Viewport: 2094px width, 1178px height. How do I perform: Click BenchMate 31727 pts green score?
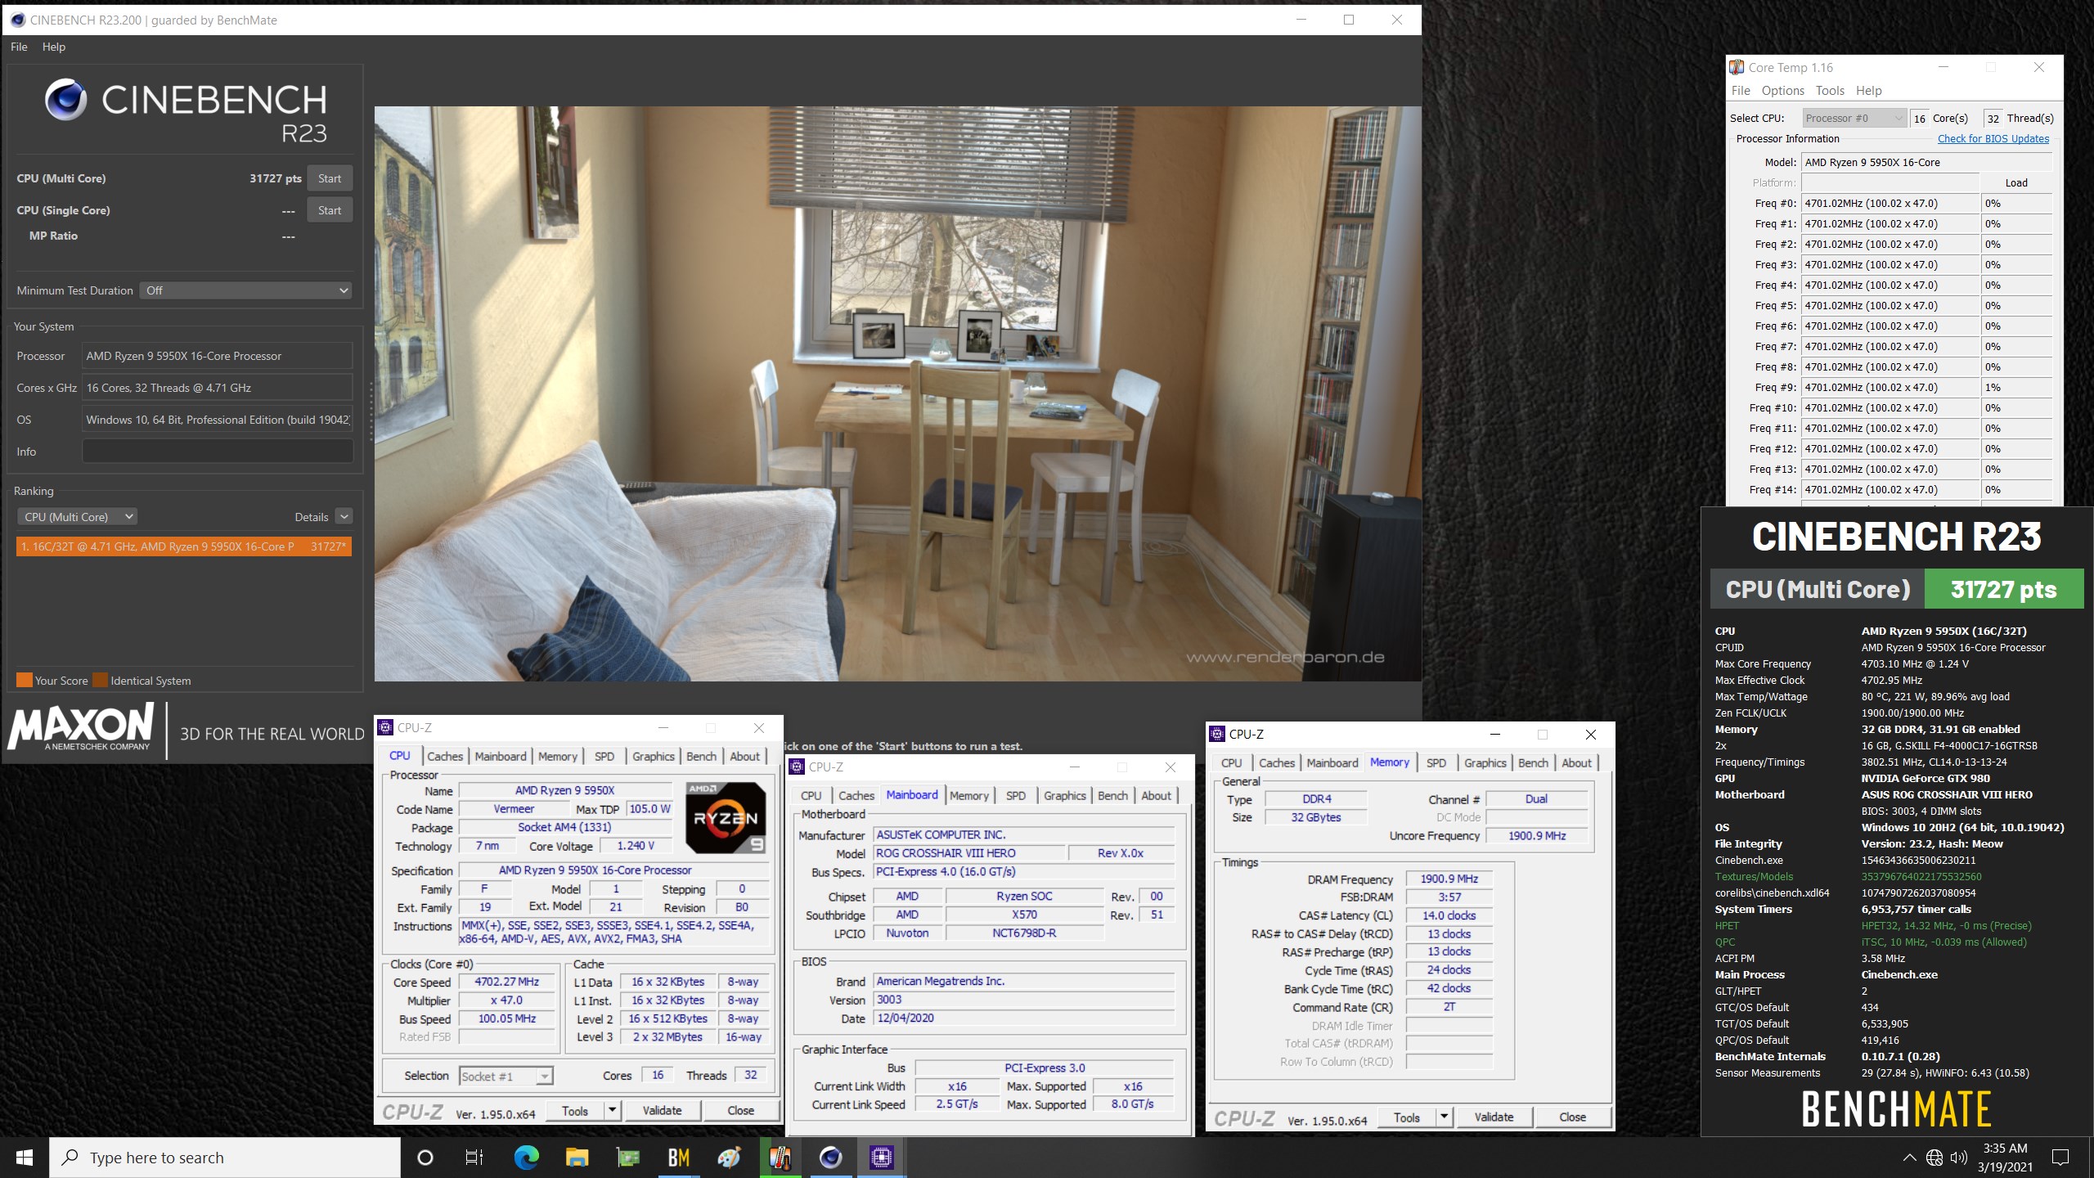pyautogui.click(x=2003, y=590)
